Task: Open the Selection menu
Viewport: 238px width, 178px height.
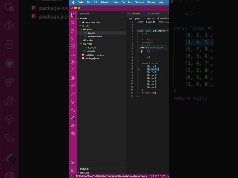Action: (x=106, y=3)
